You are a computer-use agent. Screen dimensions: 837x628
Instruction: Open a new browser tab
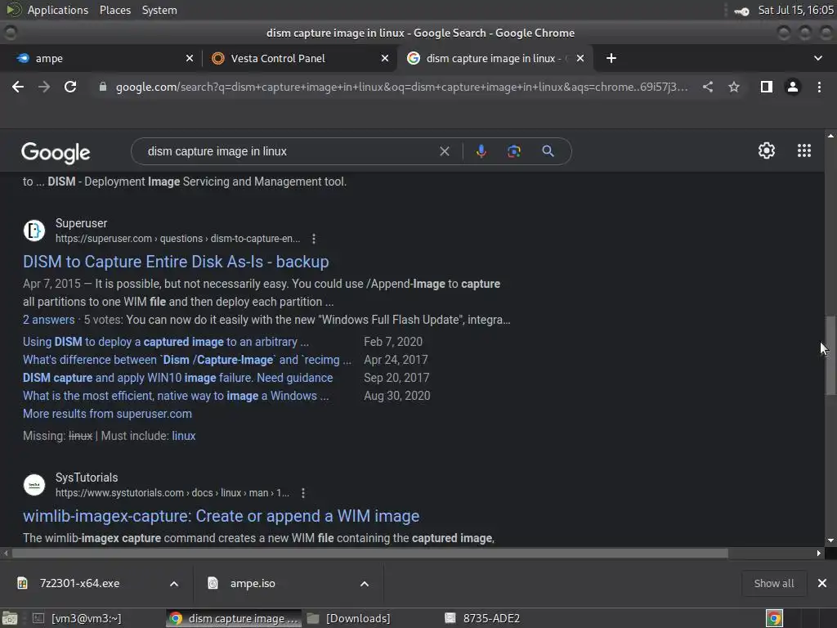click(611, 58)
